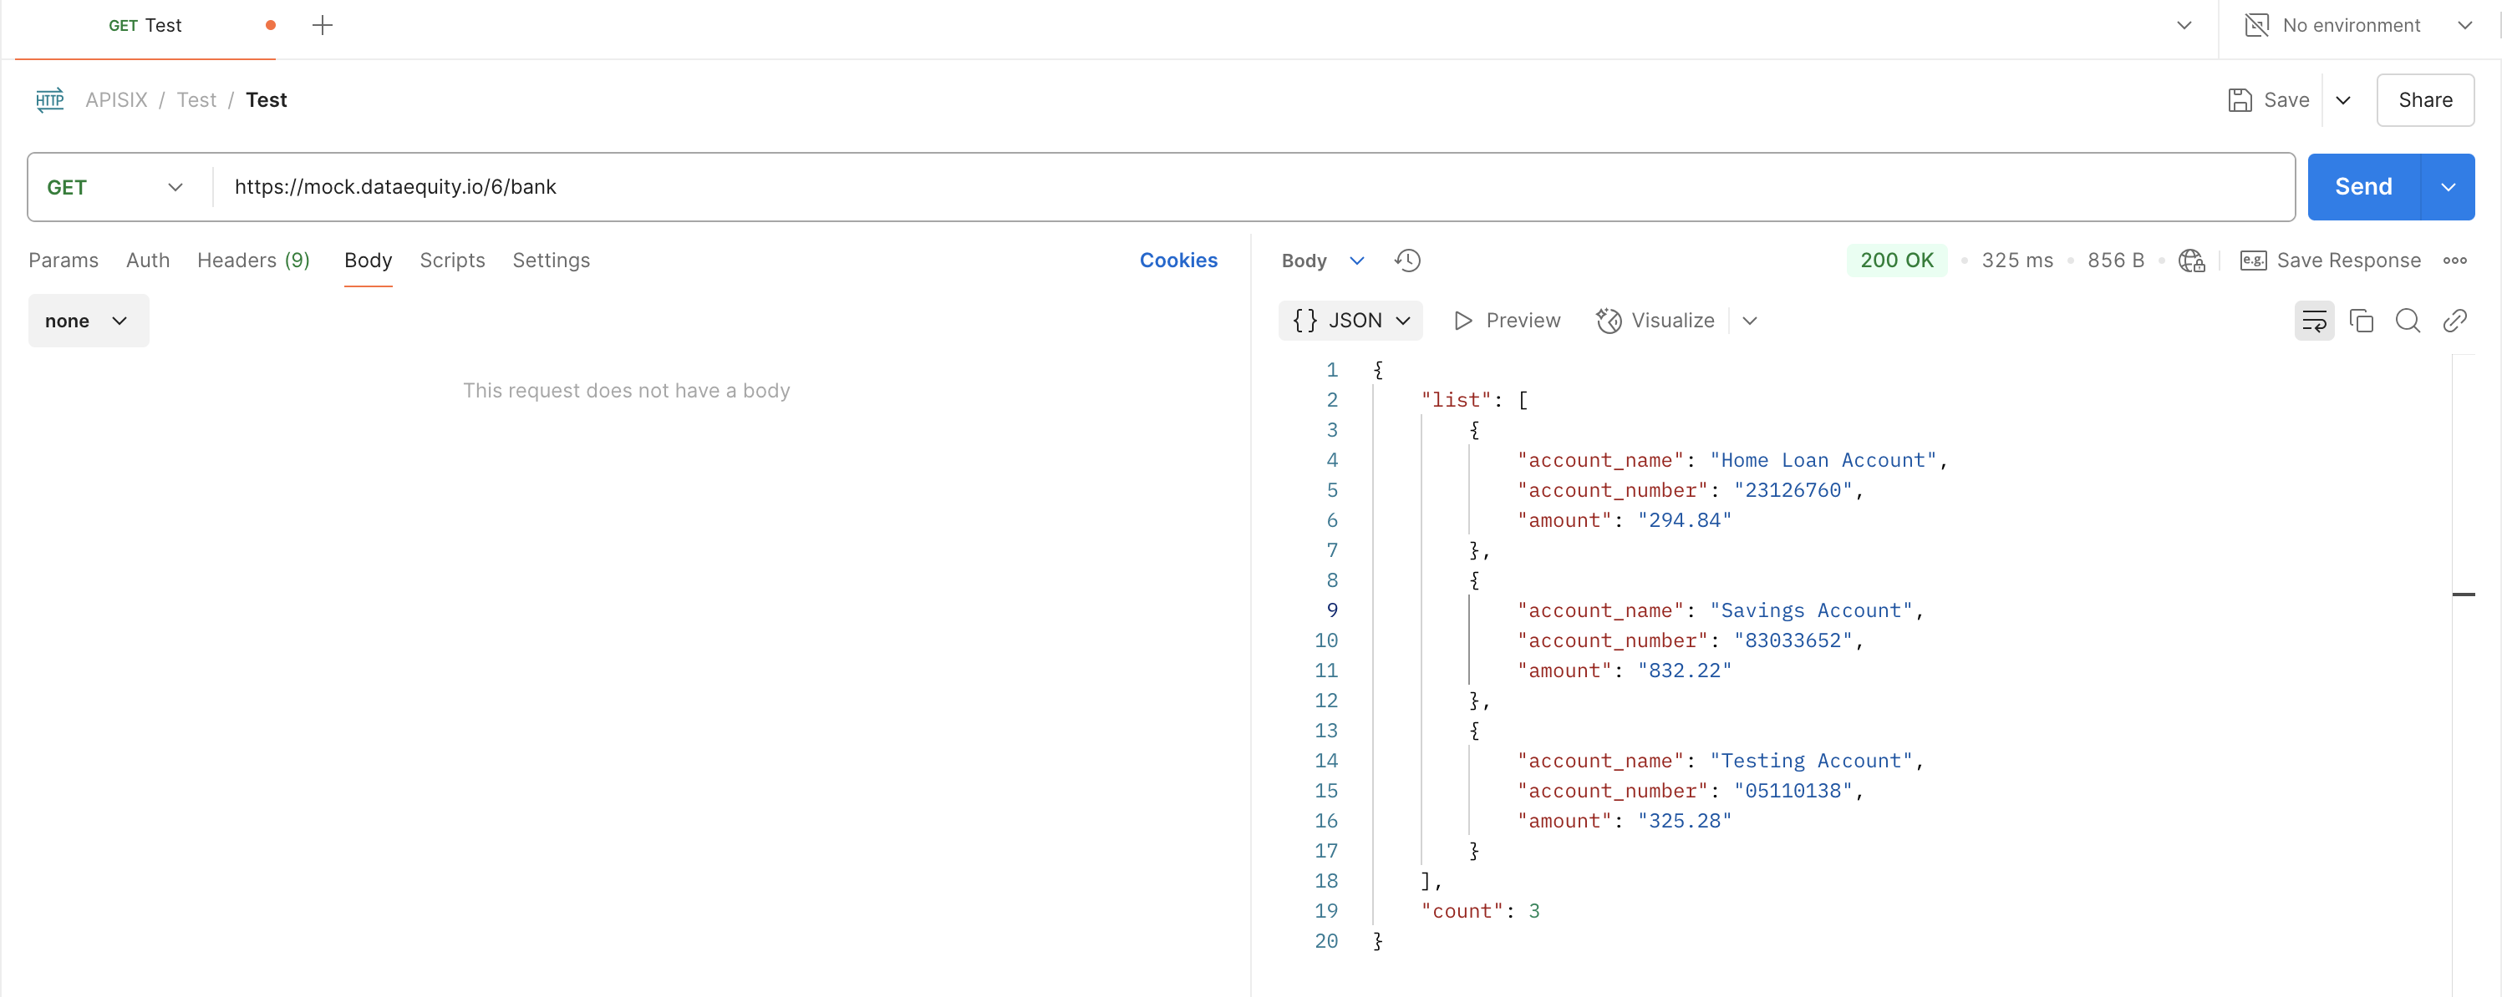Click APISIX in the breadcrumb

116,100
